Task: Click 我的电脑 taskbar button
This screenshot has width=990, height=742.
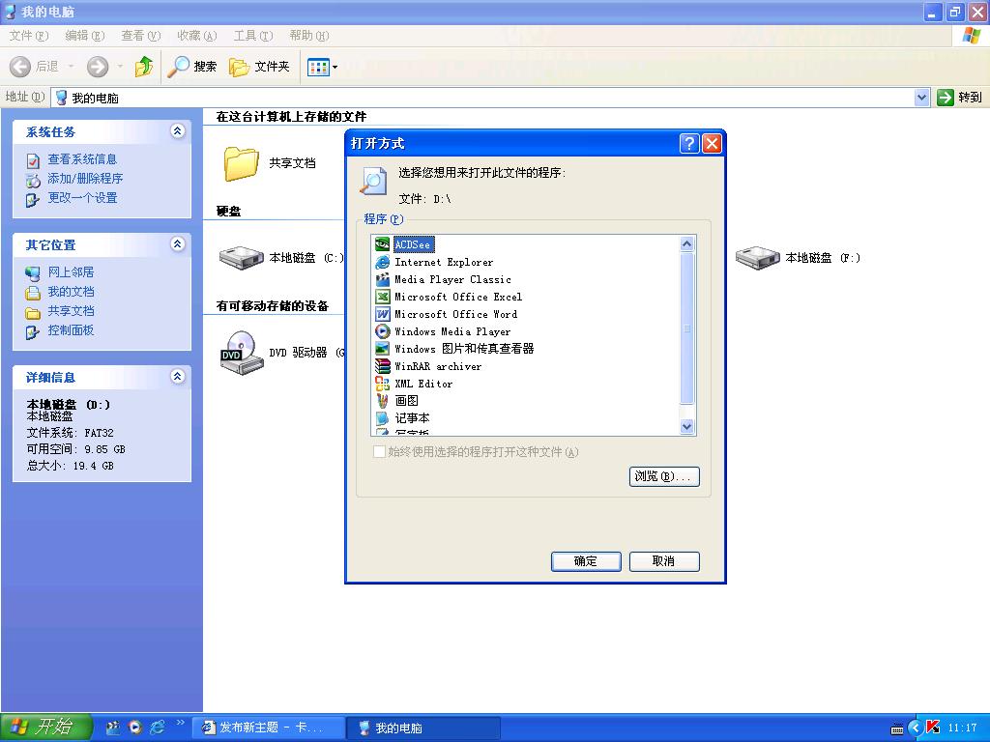Action: (x=423, y=728)
